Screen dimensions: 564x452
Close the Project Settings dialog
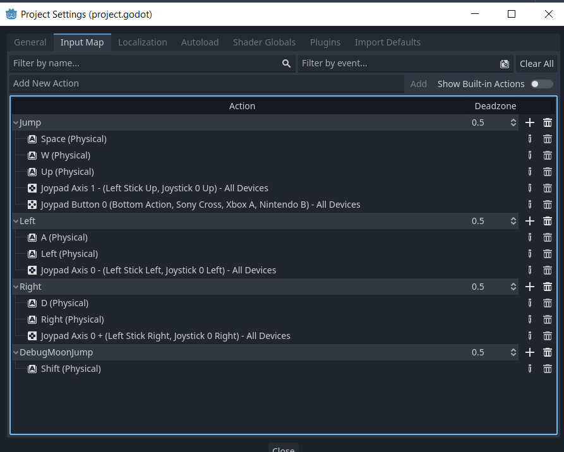[x=283, y=449]
